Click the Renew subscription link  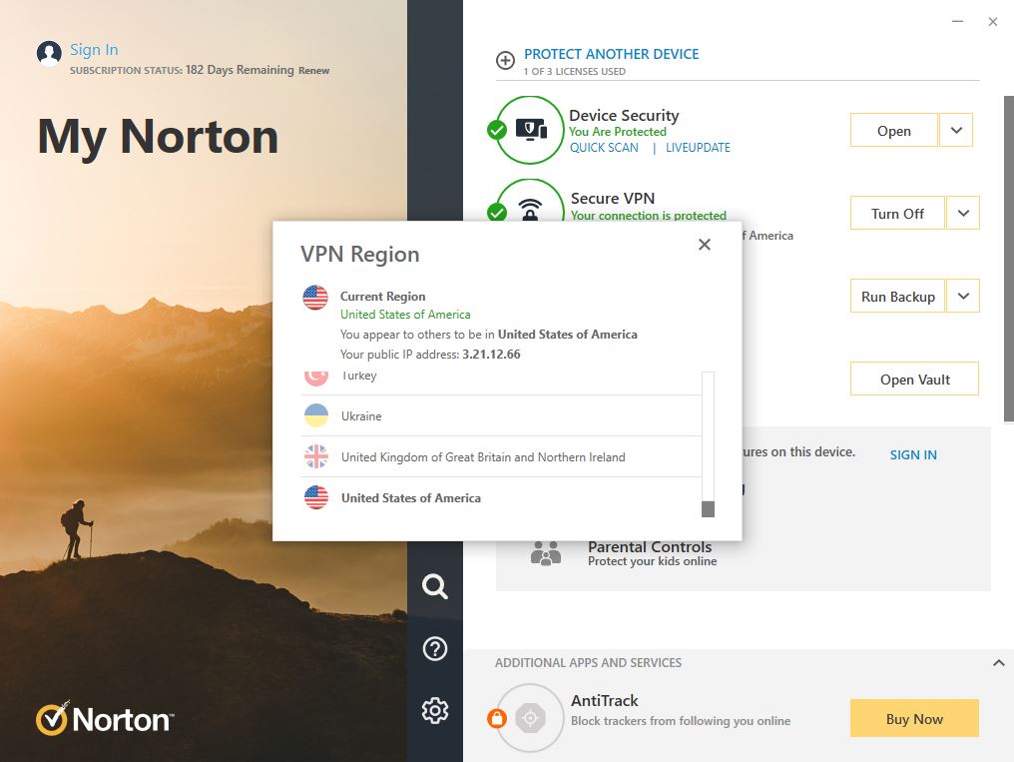[313, 71]
